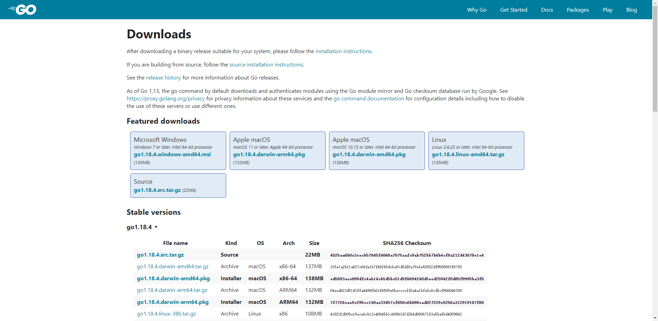Collapse the go1.18.4 version section

coord(142,227)
